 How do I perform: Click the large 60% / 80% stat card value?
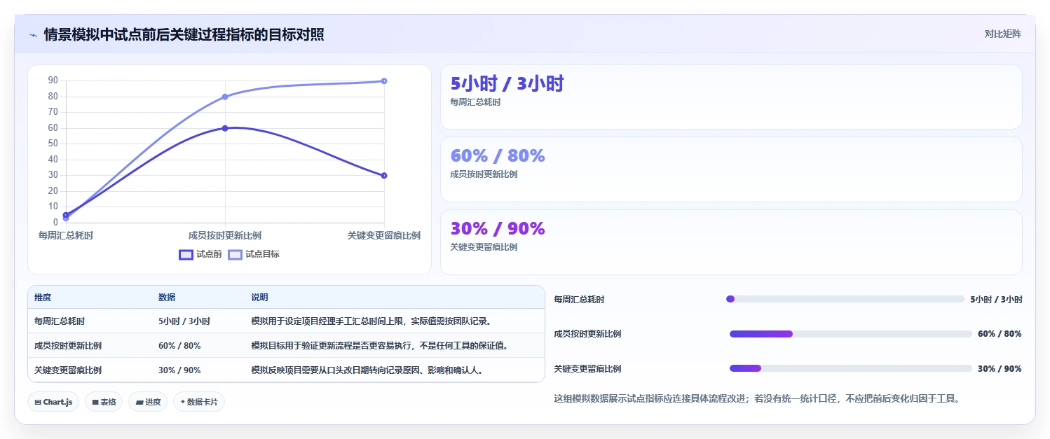[498, 156]
